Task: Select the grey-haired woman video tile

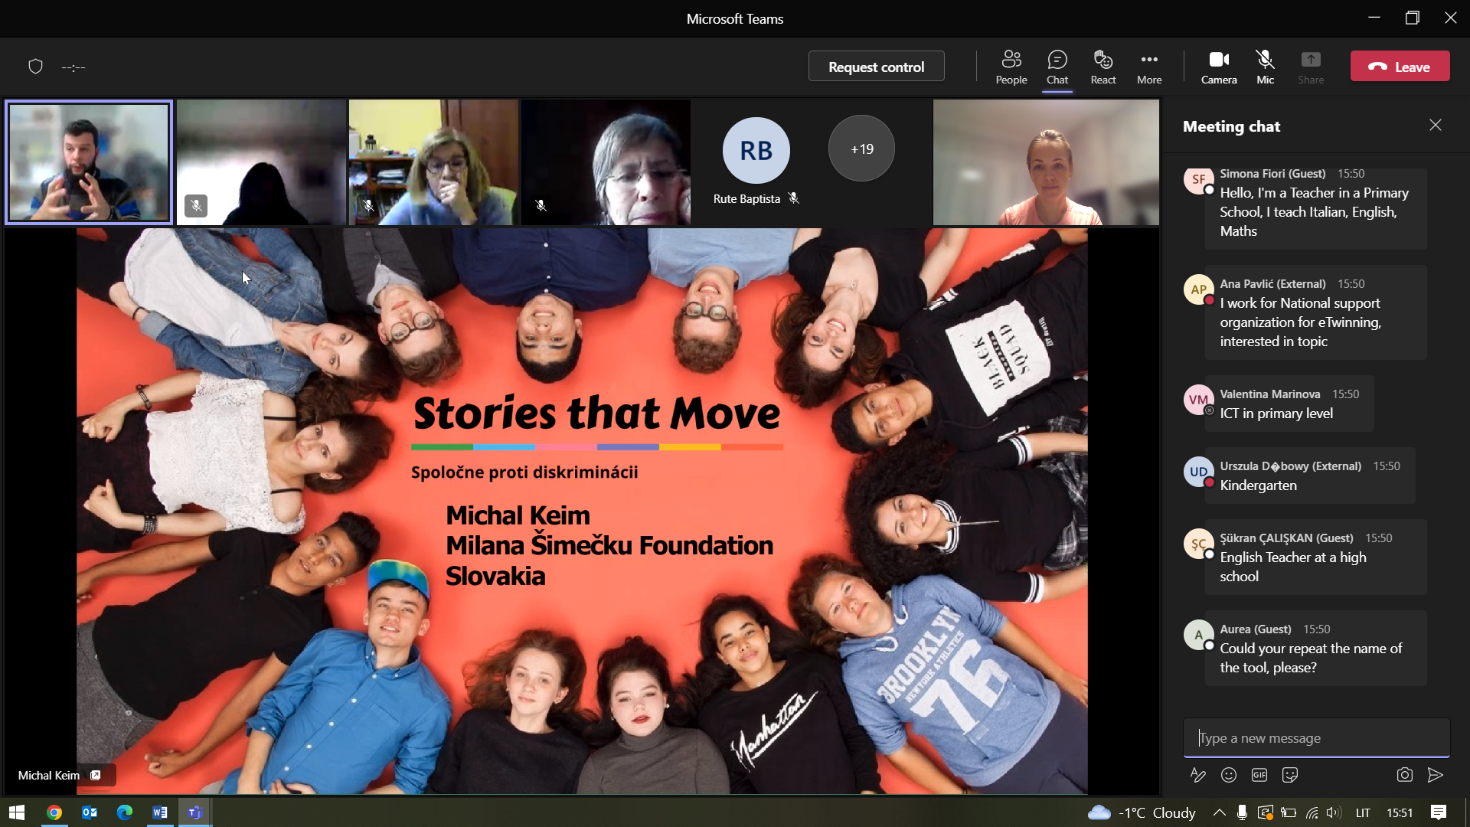Action: (x=606, y=162)
